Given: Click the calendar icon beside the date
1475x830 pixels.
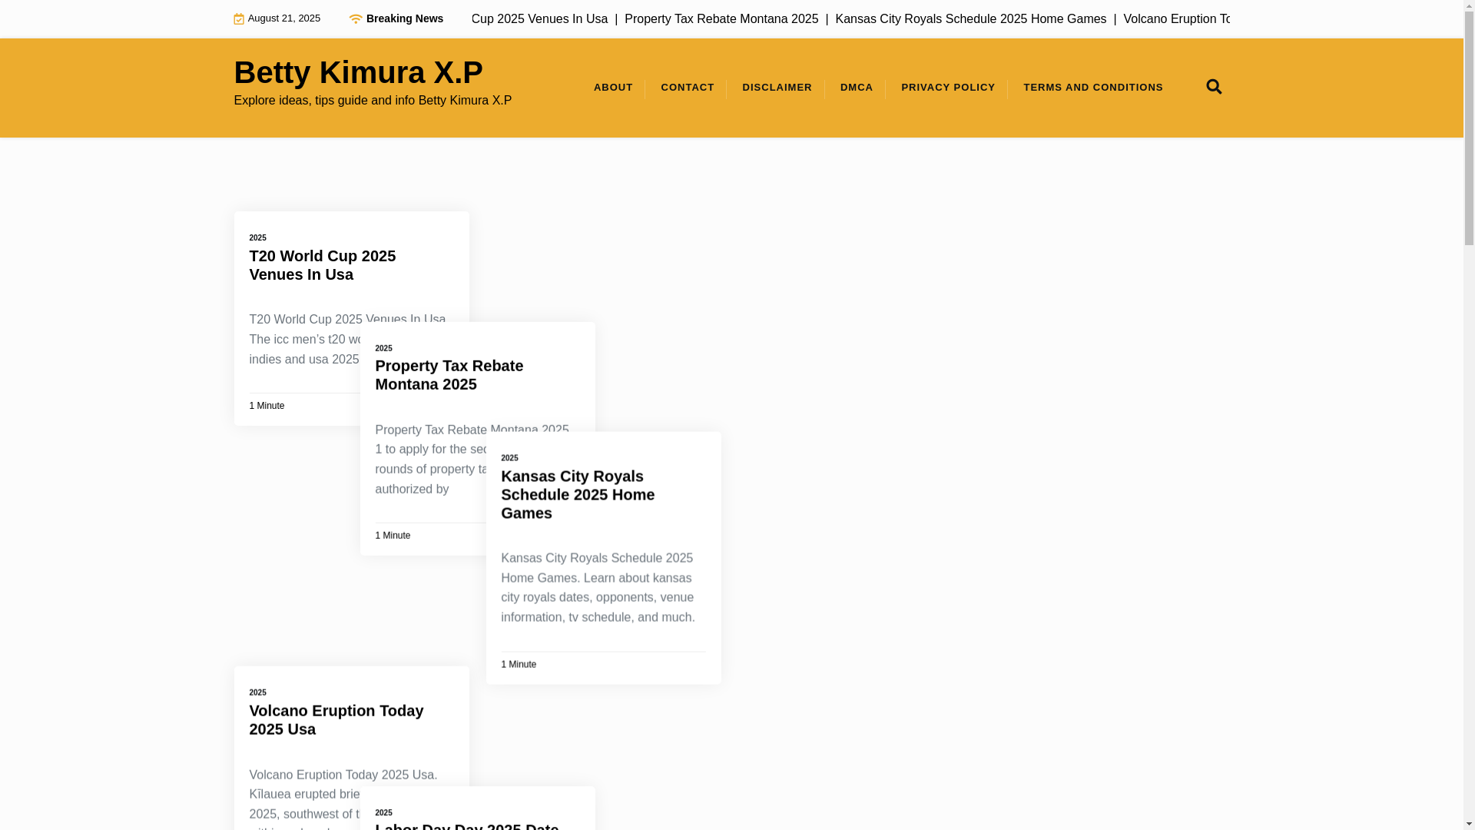Looking at the screenshot, I should coord(239,19).
